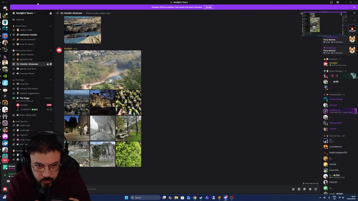Click Kenlight's avatar next to the message
The width and height of the screenshot is (358, 201).
pyautogui.click(x=59, y=50)
